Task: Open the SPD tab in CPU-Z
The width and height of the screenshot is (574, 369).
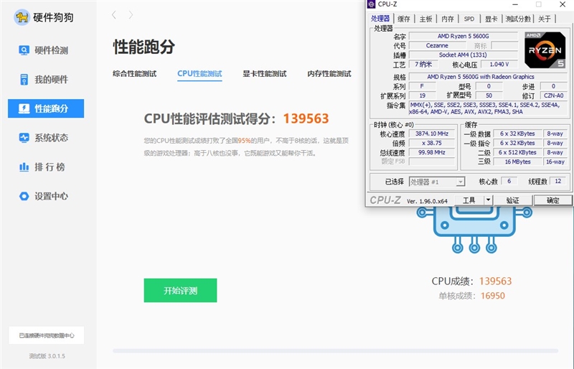Action: tap(469, 19)
